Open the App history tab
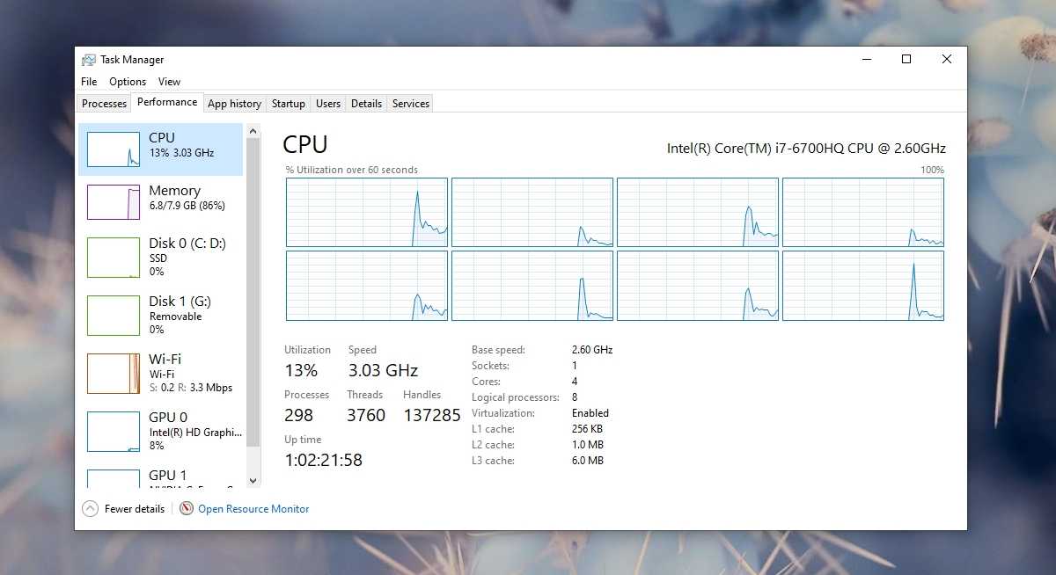This screenshot has width=1056, height=575. (234, 104)
